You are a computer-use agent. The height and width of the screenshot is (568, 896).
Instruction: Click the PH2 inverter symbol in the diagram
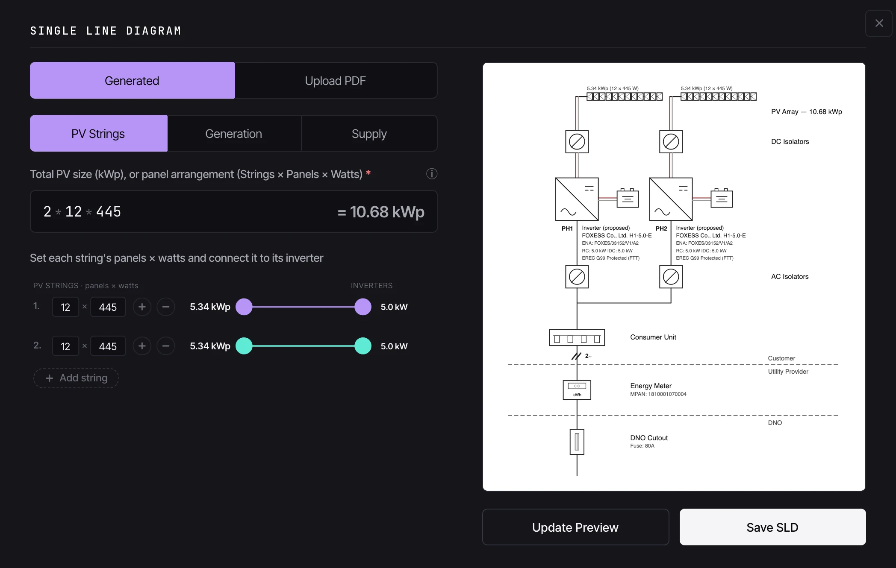tap(671, 199)
